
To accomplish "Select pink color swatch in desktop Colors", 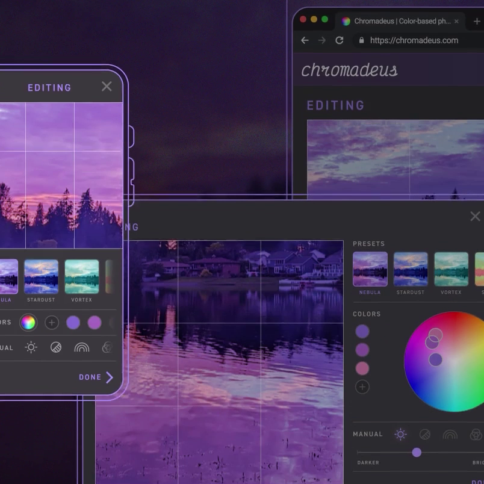I will click(362, 368).
